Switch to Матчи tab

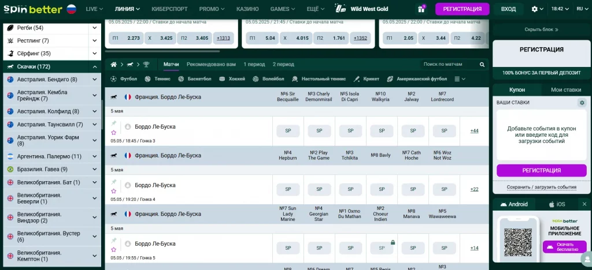point(171,65)
